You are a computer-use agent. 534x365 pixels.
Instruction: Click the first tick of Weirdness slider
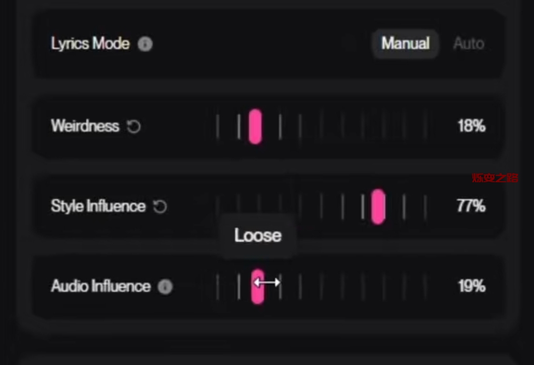[x=217, y=126]
